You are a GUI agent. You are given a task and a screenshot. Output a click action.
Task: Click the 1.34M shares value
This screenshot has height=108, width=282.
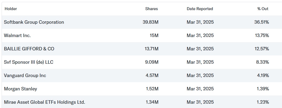point(152,102)
